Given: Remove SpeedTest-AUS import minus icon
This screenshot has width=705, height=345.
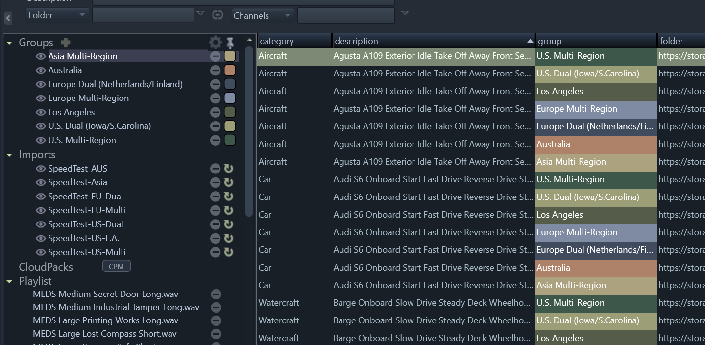Looking at the screenshot, I should tap(215, 169).
